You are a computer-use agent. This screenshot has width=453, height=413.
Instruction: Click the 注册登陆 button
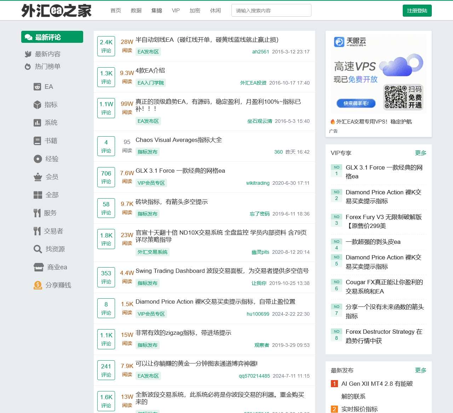click(x=417, y=11)
